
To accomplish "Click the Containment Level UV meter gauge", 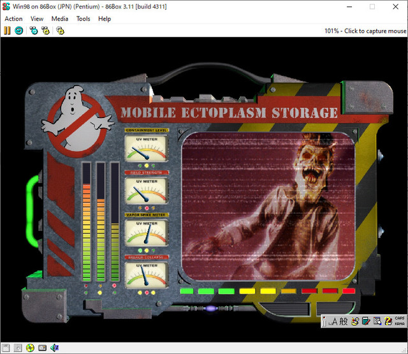I will point(146,148).
